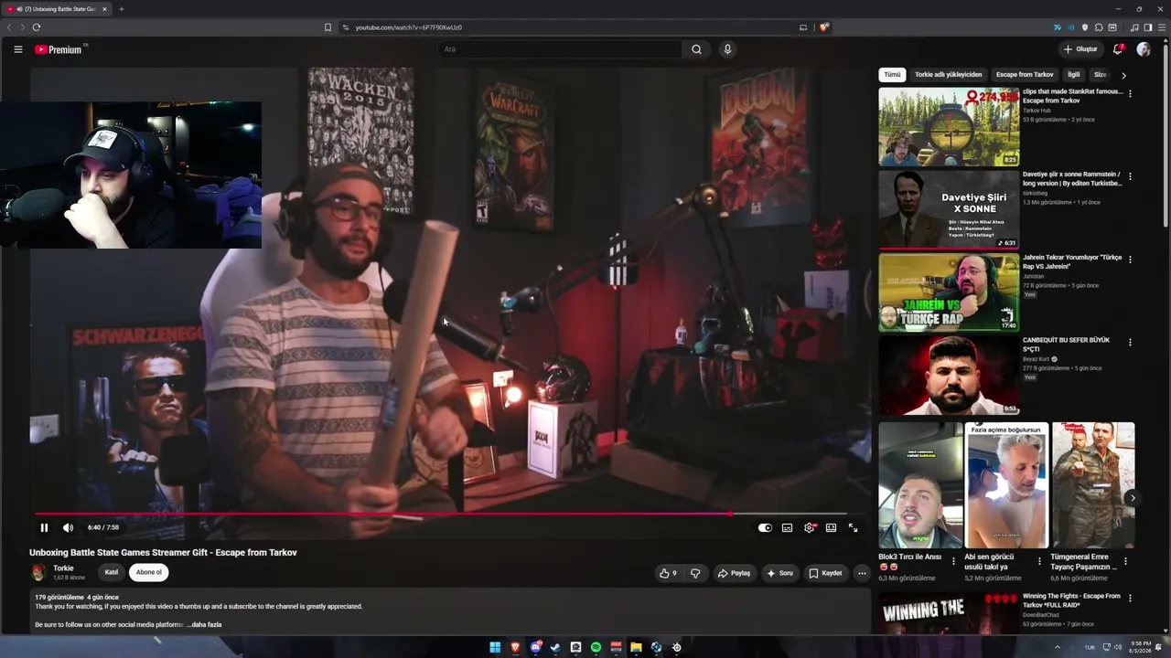This screenshot has width=1171, height=658.
Task: Toggle the browser sidebar panel icon
Action: point(1147,27)
